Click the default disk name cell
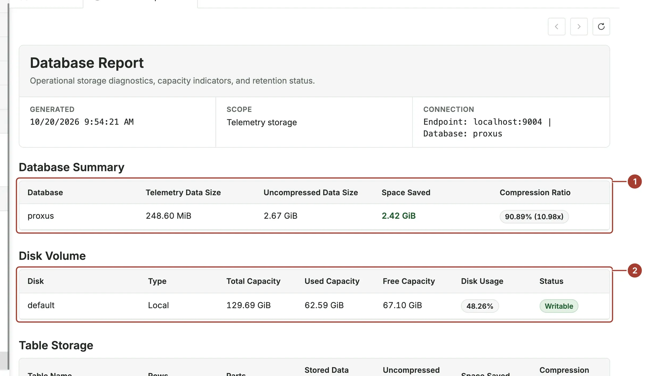Image resolution: width=650 pixels, height=376 pixels. (x=41, y=305)
